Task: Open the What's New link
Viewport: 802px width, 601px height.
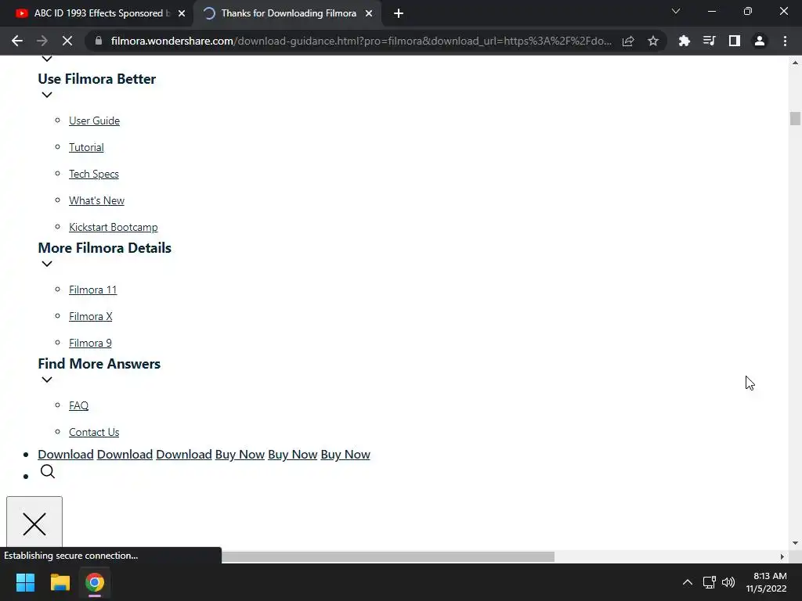Action: coord(96,200)
